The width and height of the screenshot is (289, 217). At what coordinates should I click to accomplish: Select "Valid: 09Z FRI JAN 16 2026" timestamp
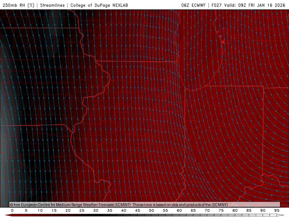(255, 5)
